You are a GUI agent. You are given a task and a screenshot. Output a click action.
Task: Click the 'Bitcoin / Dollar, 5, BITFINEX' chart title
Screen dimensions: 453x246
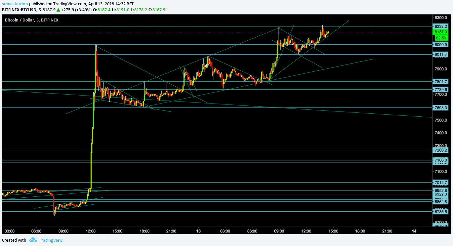click(x=31, y=20)
